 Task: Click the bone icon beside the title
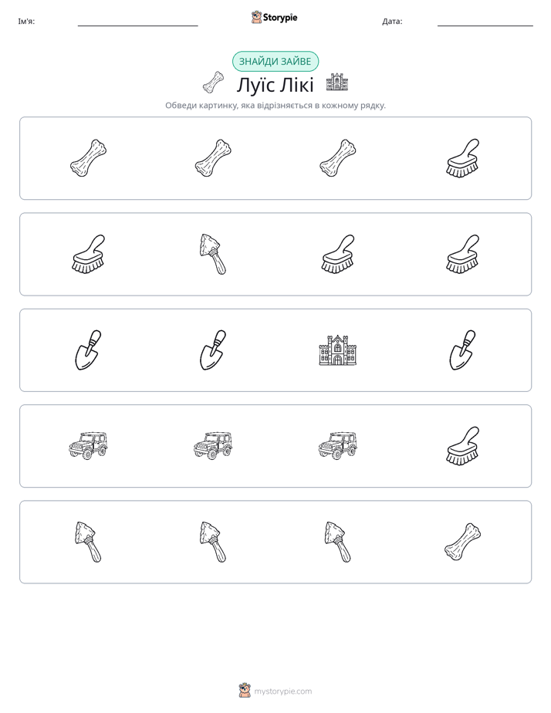213,83
